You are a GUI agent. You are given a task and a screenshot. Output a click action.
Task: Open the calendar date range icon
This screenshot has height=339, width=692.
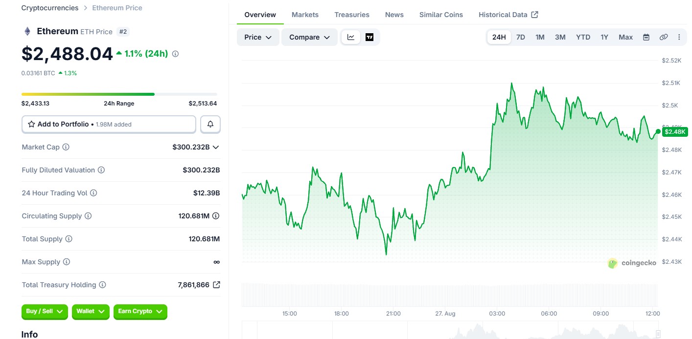(x=646, y=37)
